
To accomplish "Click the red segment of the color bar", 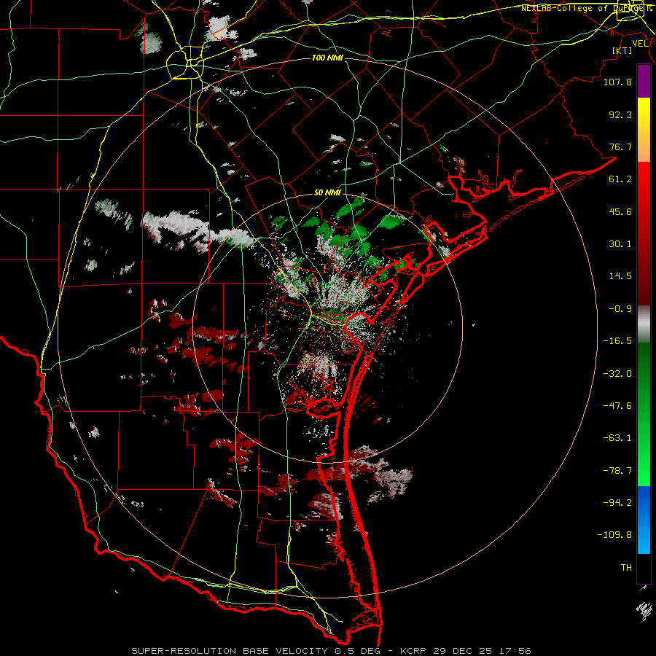I will 644,233.
